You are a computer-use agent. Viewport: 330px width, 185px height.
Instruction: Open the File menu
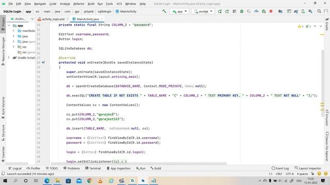(10, 4)
